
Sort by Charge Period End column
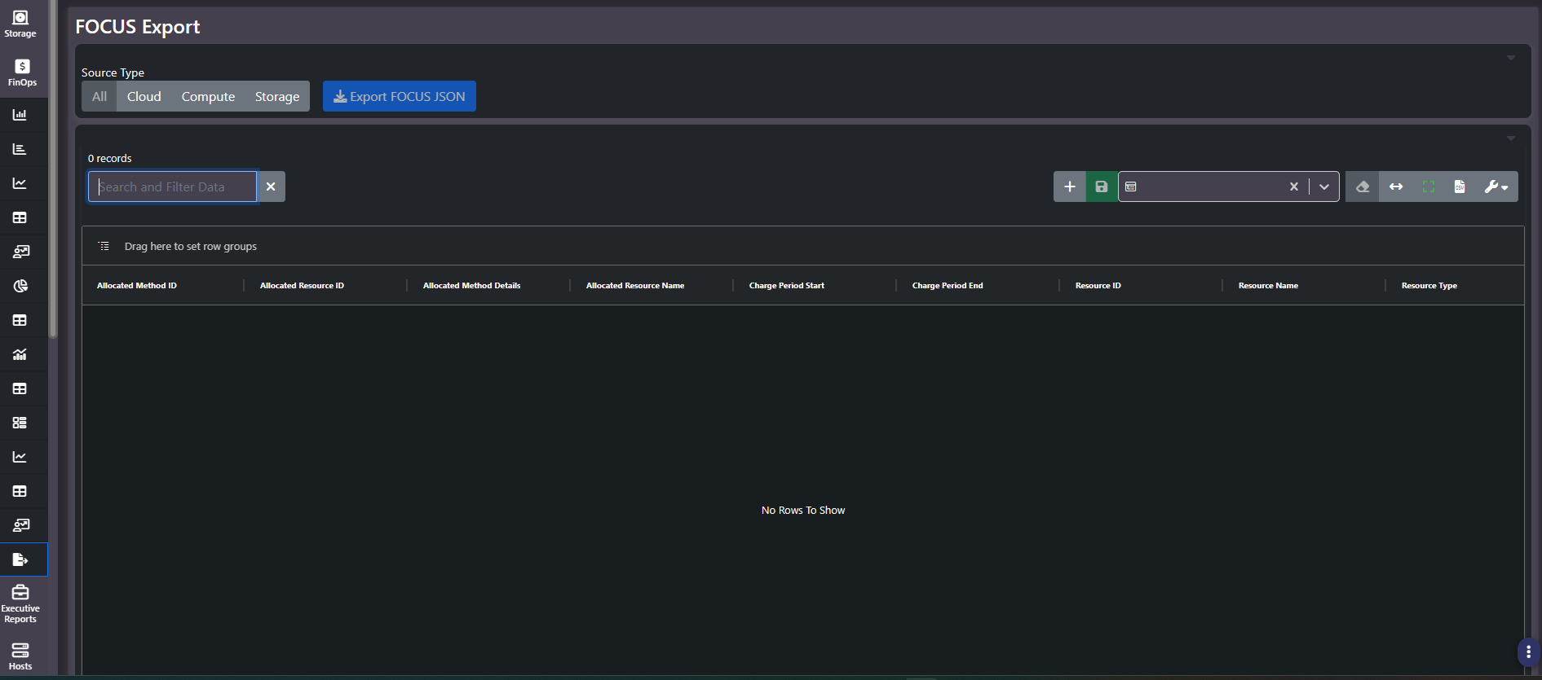coord(948,286)
